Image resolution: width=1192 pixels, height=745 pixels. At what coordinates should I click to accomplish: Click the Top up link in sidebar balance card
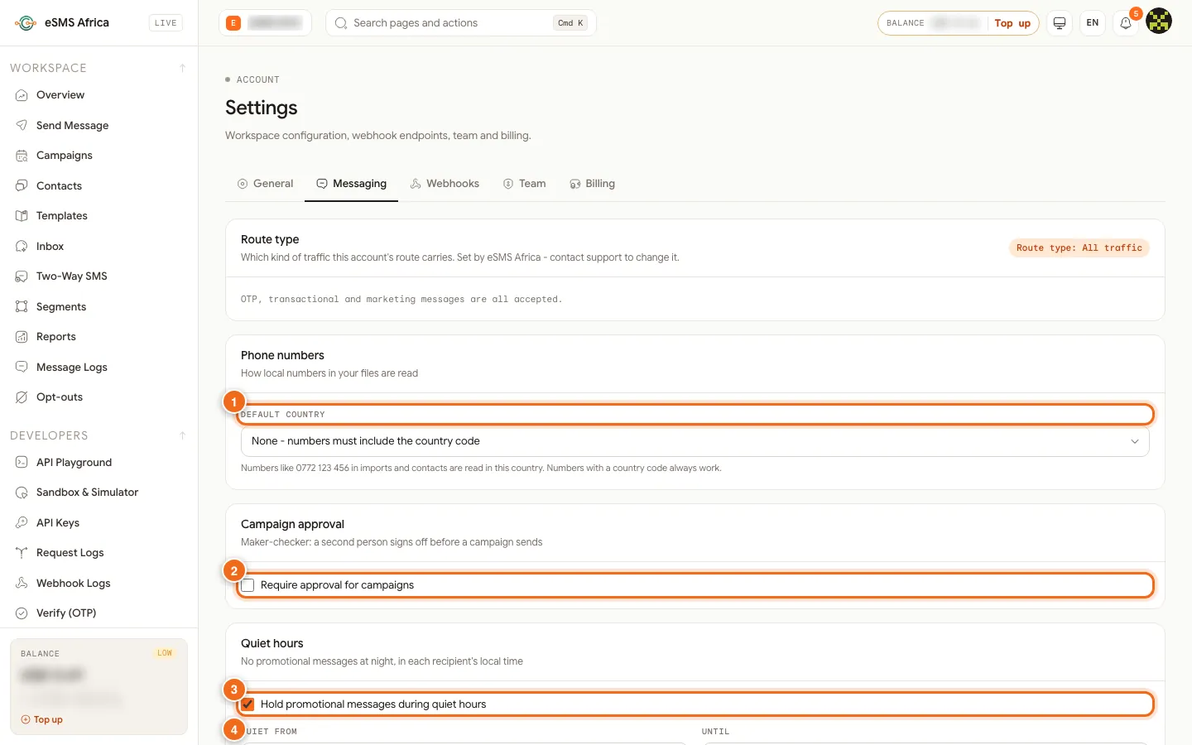[42, 720]
